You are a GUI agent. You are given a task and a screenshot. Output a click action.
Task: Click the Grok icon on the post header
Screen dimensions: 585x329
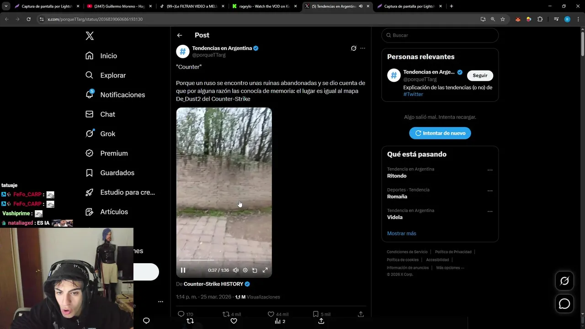click(353, 48)
